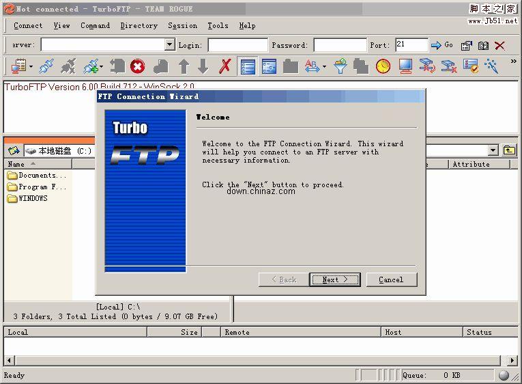This screenshot has height=384, width=522.
Task: Click the connection wizard wand icon
Action: [491, 66]
